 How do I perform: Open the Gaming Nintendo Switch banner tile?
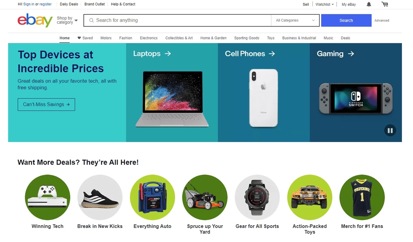point(356,92)
